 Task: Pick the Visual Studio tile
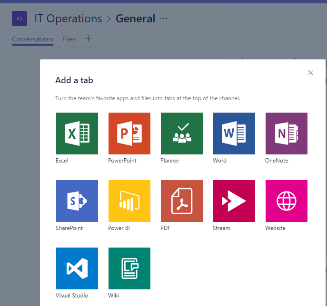(77, 268)
